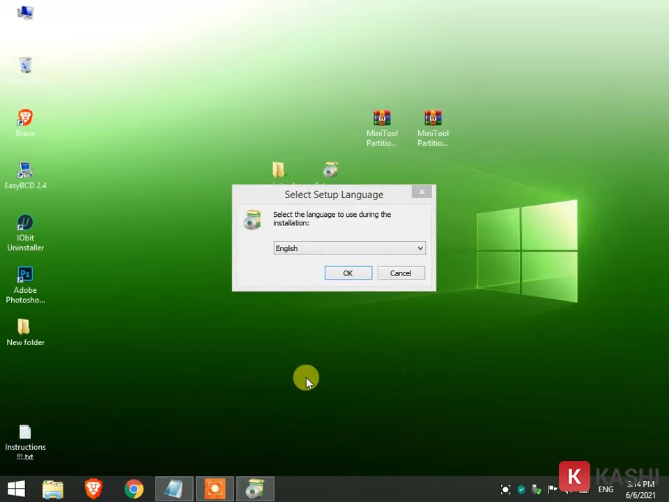The width and height of the screenshot is (669, 502).
Task: Close the Select Setup Language dialog
Action: coord(422,192)
